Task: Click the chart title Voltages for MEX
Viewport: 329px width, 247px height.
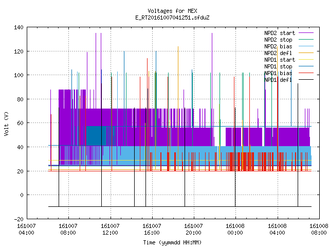Action: (x=172, y=11)
